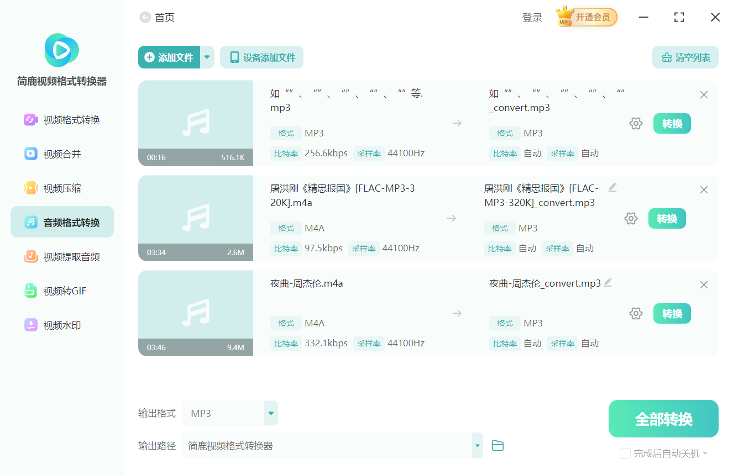Click output filename 屠洪刚《精忠报国》[FLAC-MP3-320K]_convert.mp3
Viewport: 733px width, 475px height.
pyautogui.click(x=541, y=196)
